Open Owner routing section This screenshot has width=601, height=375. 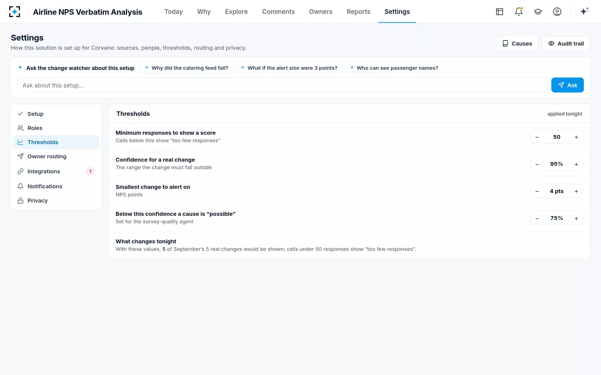[x=56, y=156]
